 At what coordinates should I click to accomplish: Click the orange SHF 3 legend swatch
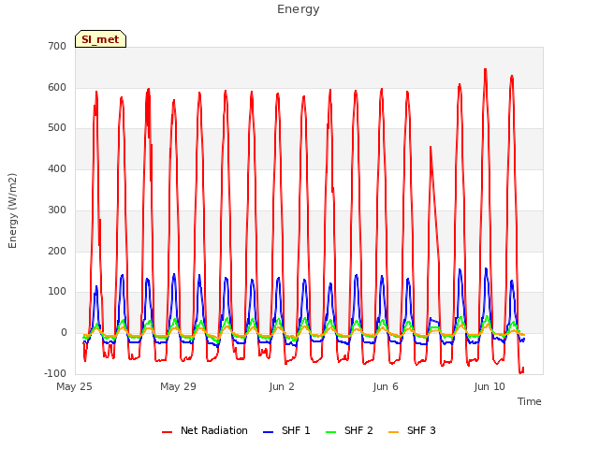point(393,432)
